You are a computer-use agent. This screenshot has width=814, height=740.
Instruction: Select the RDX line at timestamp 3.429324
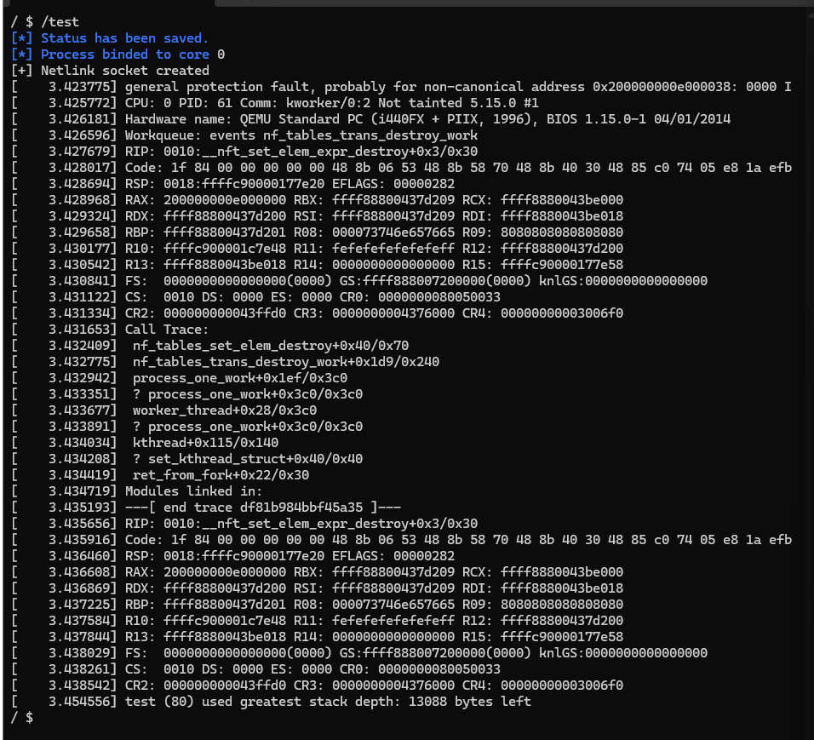point(317,216)
